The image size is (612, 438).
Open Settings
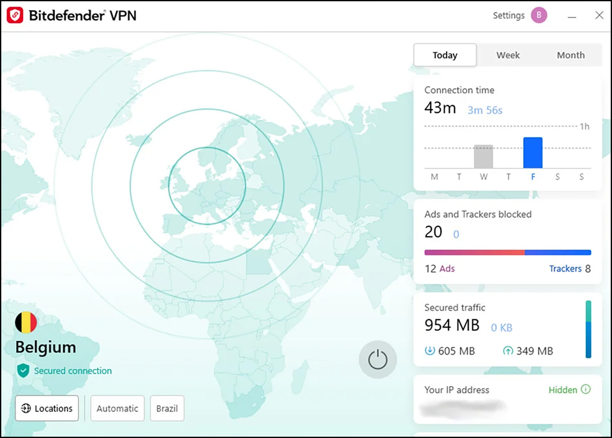tap(508, 15)
